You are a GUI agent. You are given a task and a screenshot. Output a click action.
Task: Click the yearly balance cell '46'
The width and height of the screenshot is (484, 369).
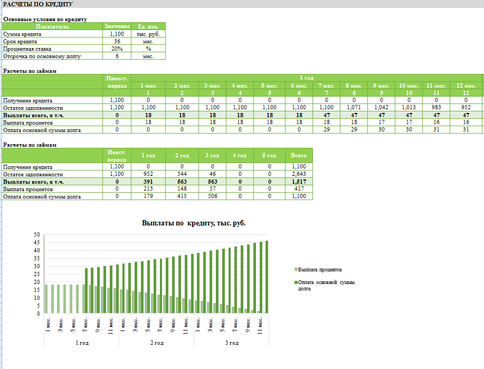click(212, 174)
